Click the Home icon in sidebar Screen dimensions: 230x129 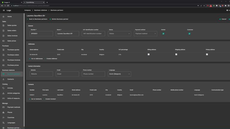pos(3,16)
